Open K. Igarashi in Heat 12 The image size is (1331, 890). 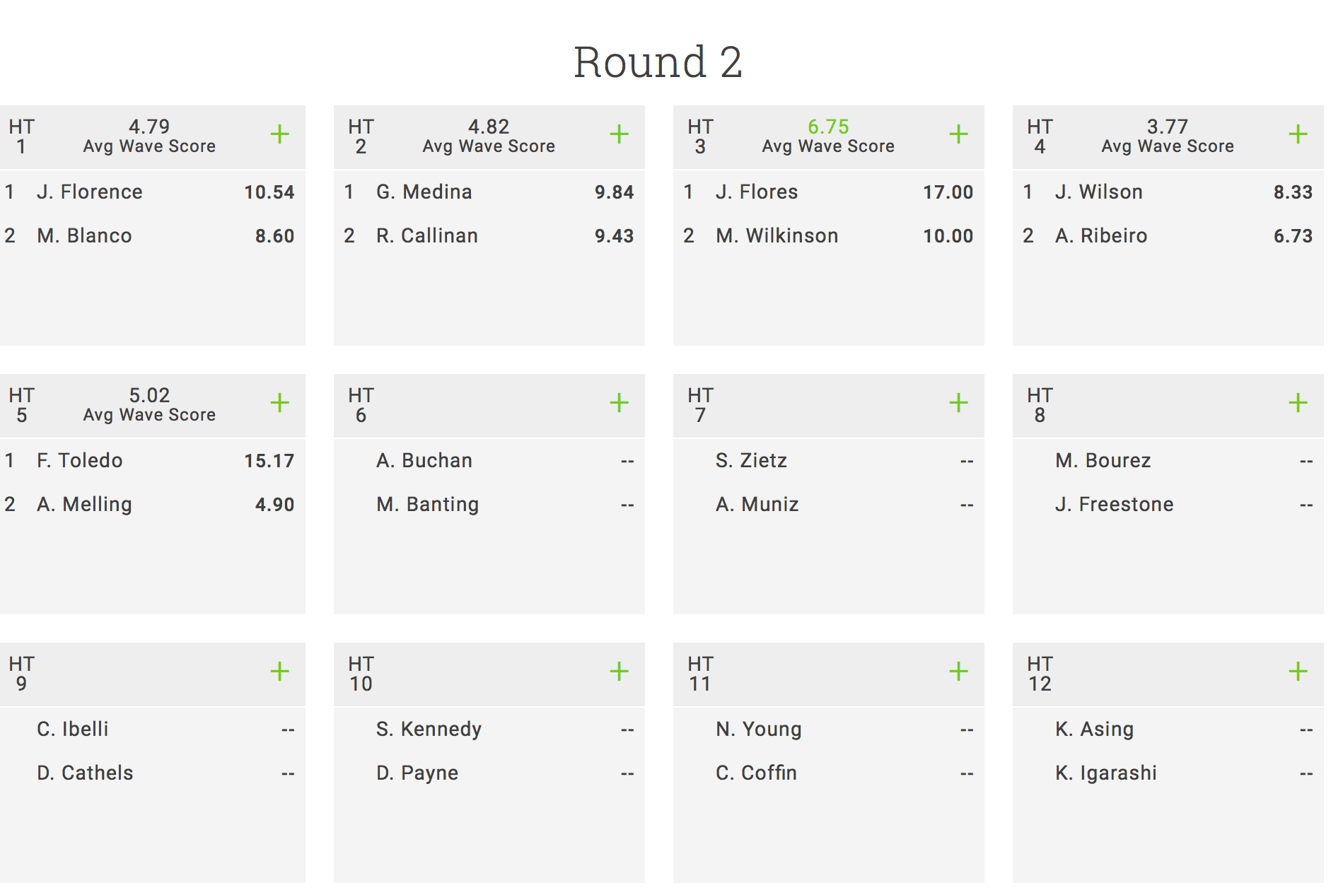pos(1106,773)
